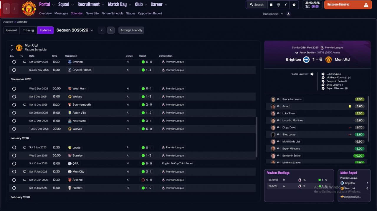The image size is (377, 211).
Task: Expand the Bookmarks dropdown
Action: tap(273, 14)
